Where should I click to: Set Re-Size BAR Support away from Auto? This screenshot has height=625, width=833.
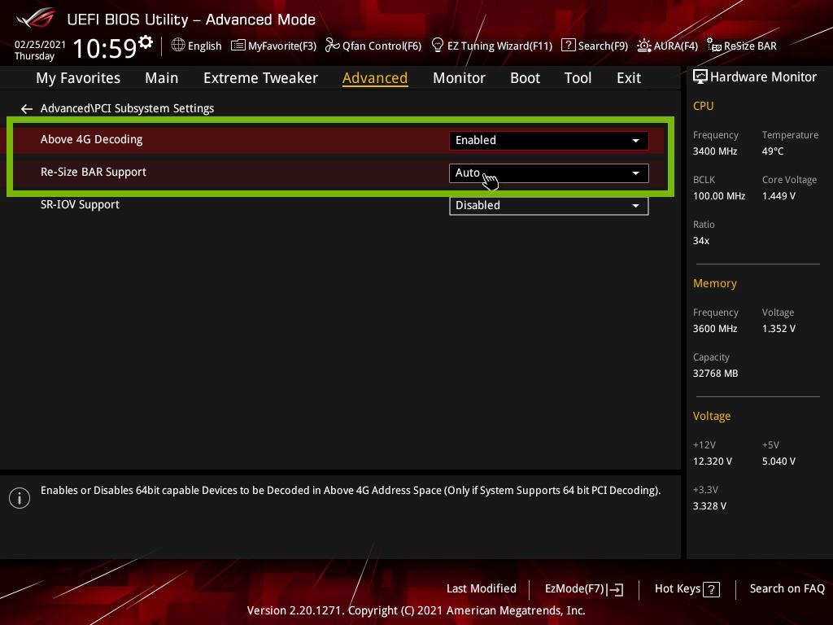click(548, 173)
